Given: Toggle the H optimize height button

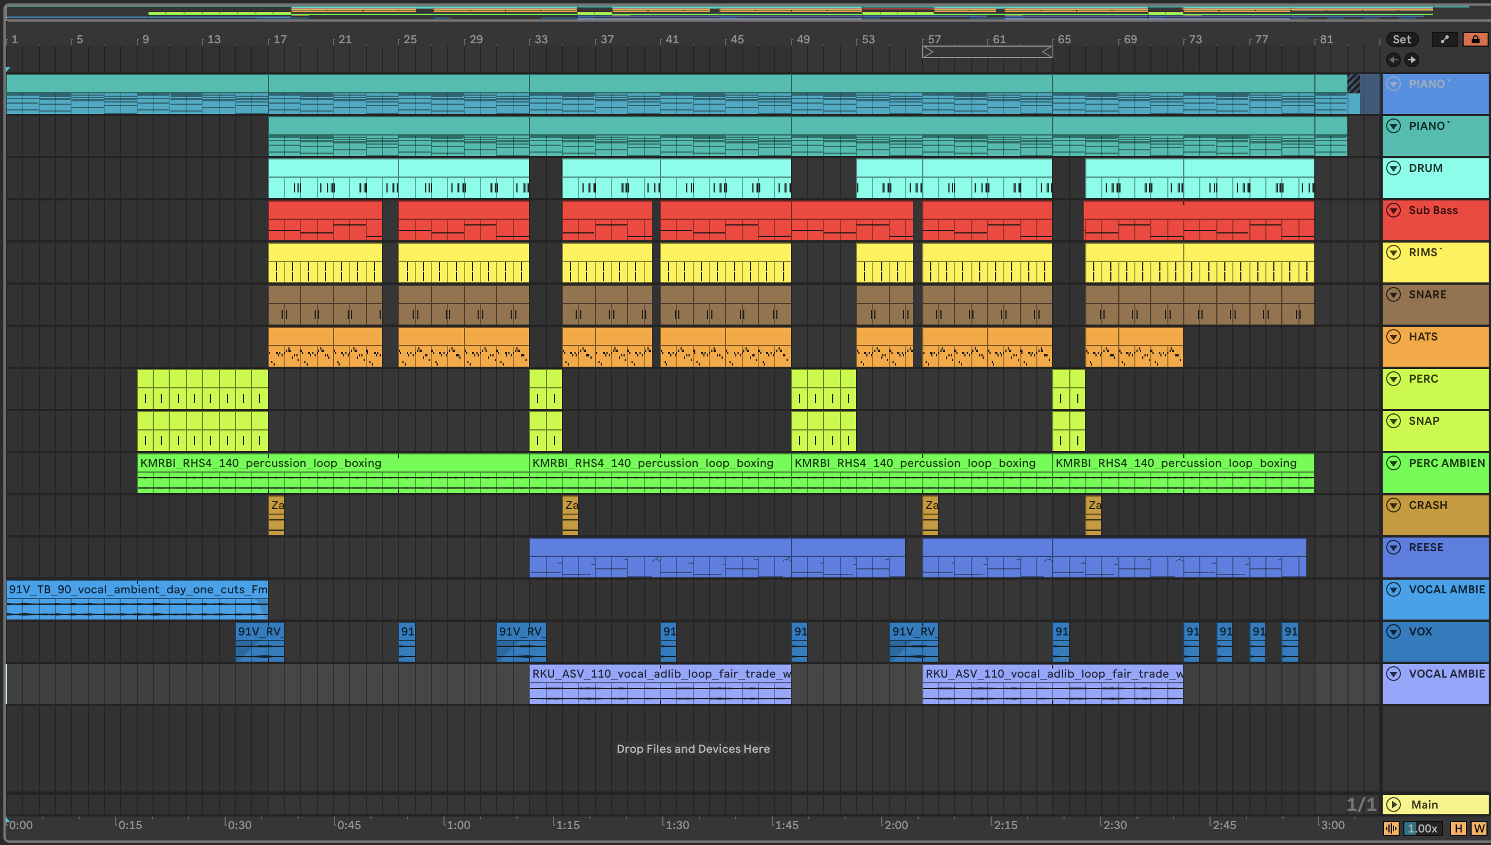Looking at the screenshot, I should (1458, 828).
